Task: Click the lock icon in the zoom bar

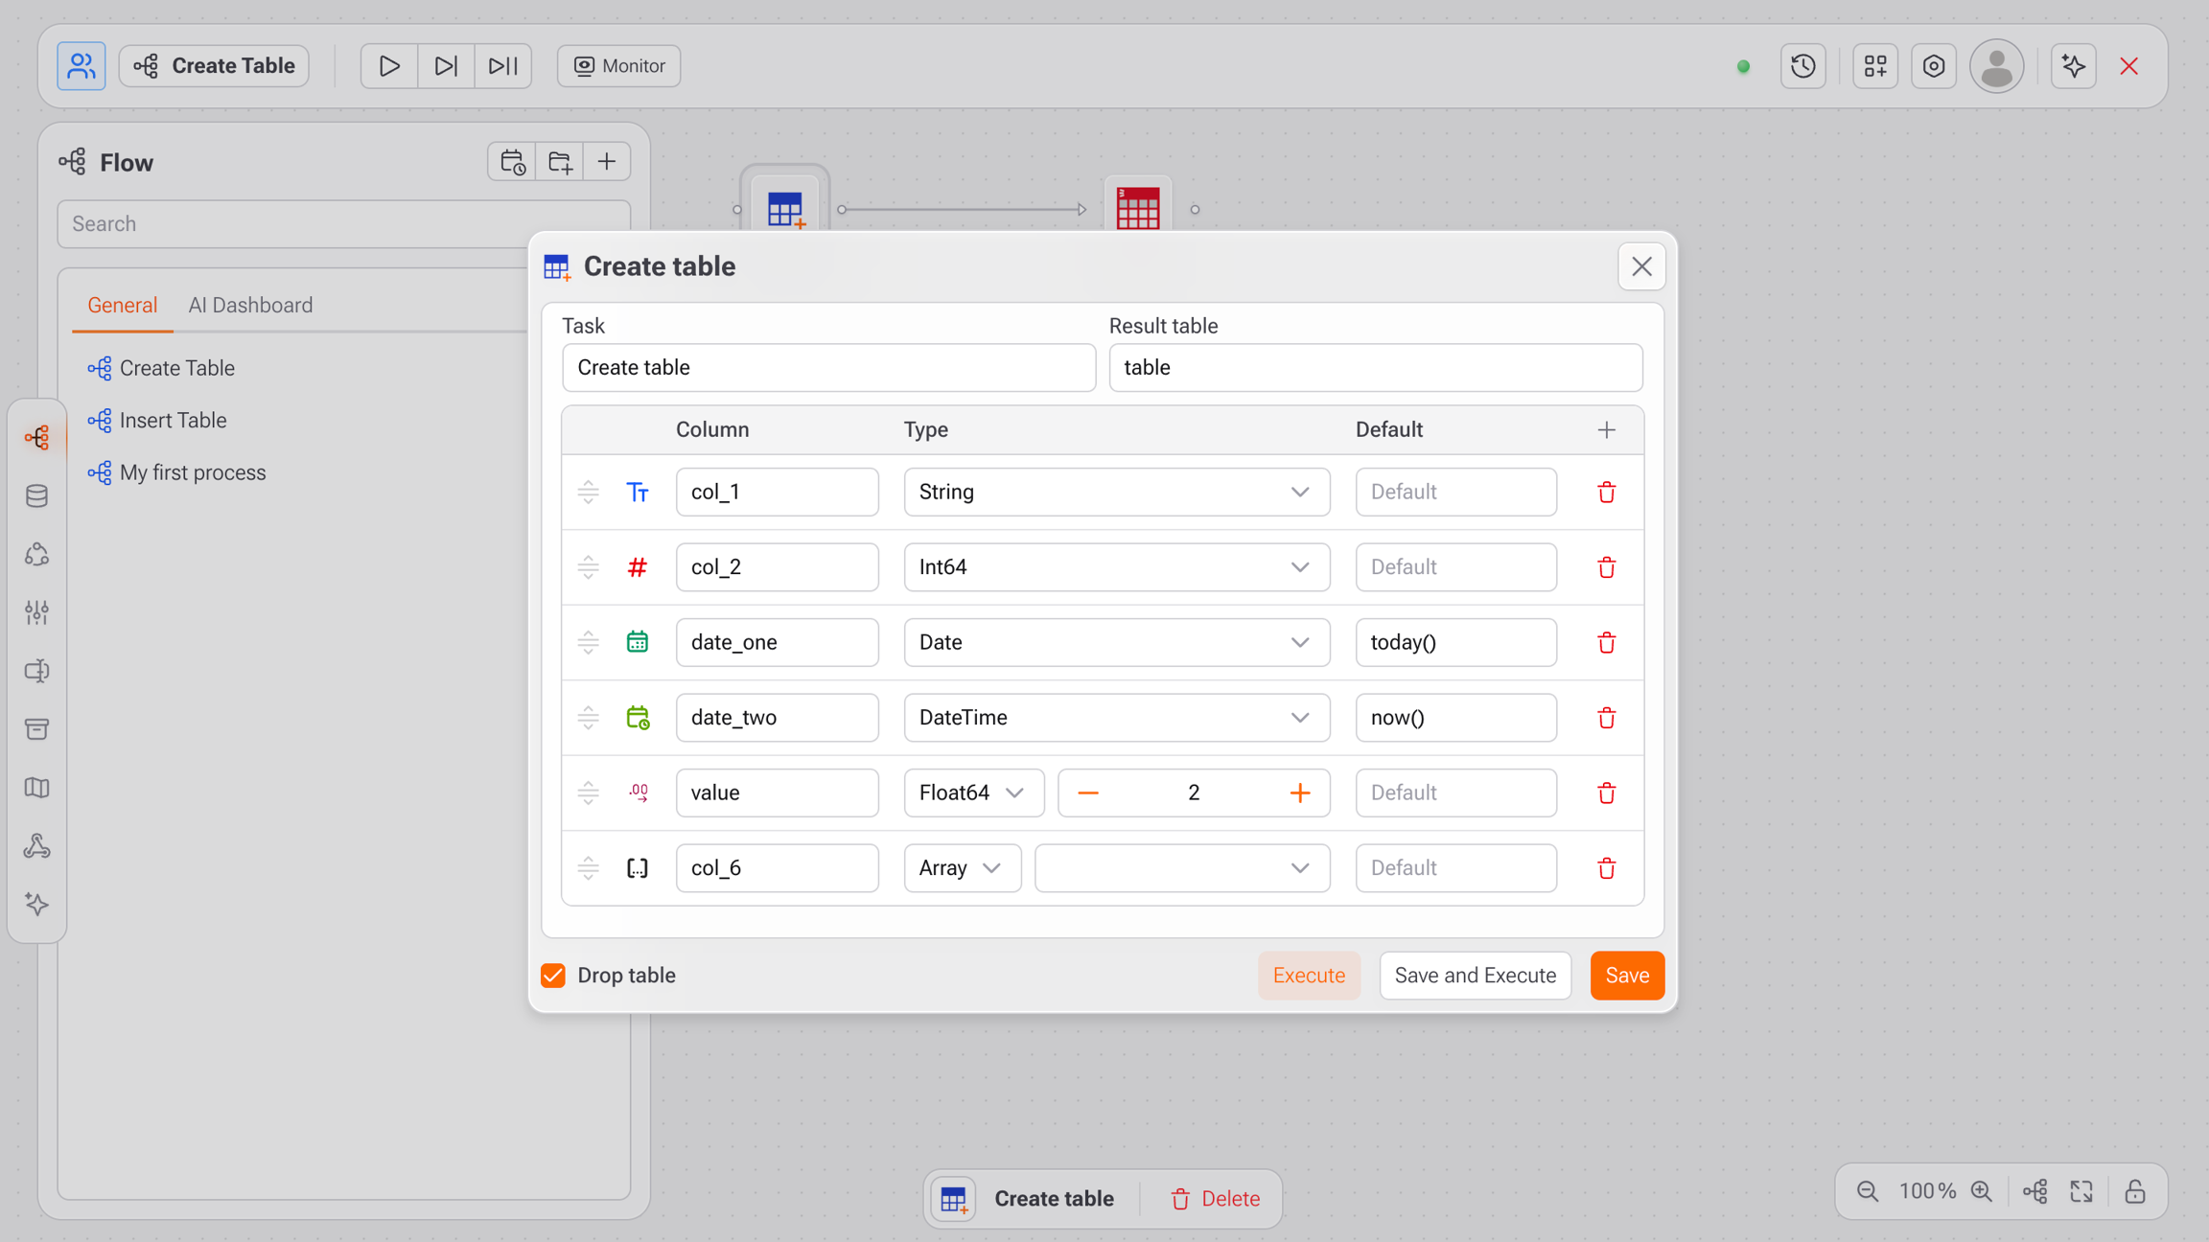Action: 2134,1191
